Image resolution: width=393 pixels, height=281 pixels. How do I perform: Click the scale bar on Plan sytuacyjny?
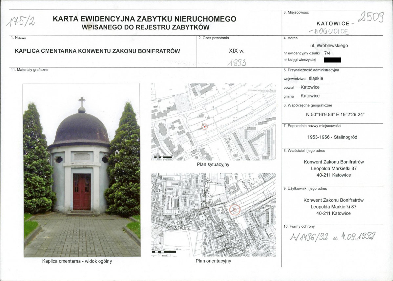point(163,157)
